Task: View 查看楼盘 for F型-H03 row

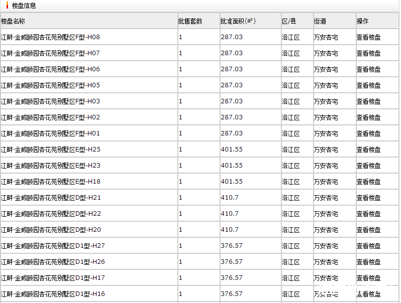Action: click(x=368, y=102)
